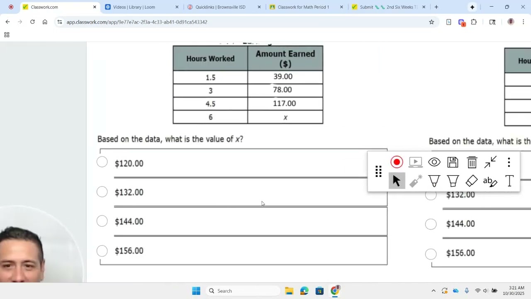Viewport: 531px width, 299px height.
Task: Click the Gemini sparkle icon in the tab bar
Action: coord(472,7)
